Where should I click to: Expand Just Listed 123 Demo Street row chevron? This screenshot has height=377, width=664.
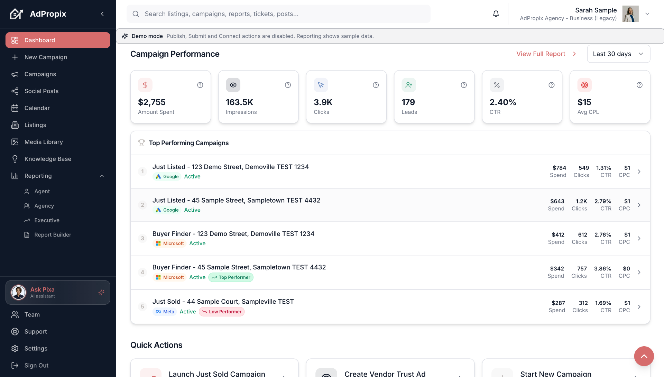(639, 172)
